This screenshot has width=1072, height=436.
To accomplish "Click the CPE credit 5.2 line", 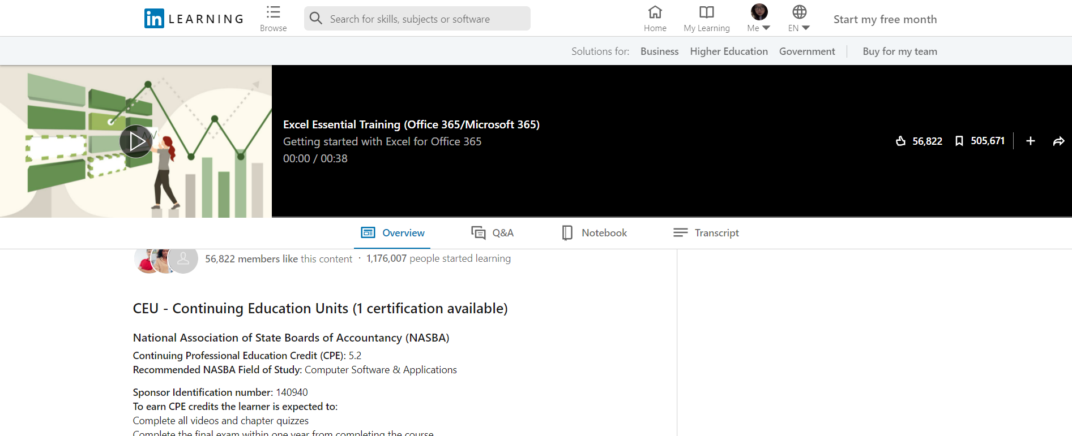I will [247, 356].
